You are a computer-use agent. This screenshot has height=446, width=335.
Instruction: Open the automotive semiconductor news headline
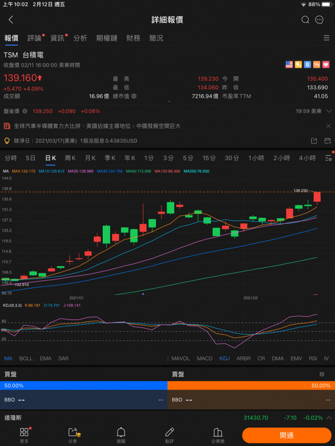point(97,126)
